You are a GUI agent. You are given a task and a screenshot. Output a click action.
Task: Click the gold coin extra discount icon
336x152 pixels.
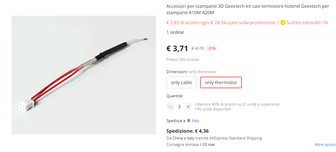tap(283, 23)
